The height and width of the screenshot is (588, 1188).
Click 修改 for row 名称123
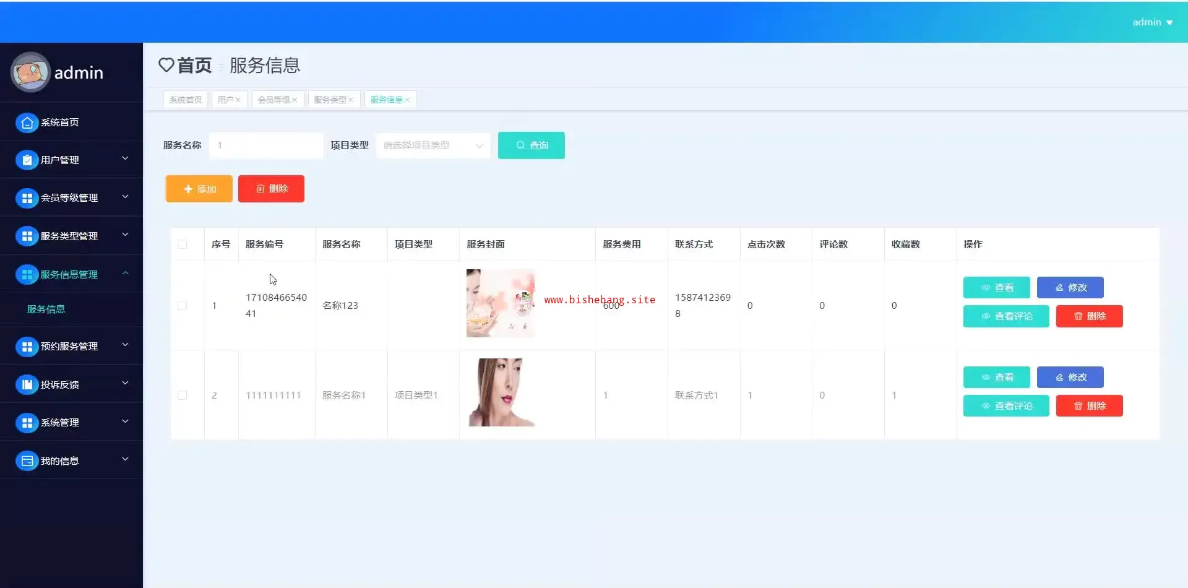1070,288
